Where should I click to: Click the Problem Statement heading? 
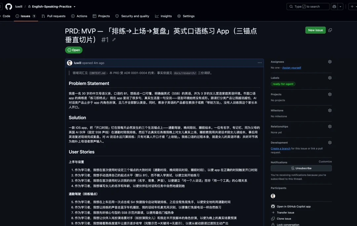[89, 83]
